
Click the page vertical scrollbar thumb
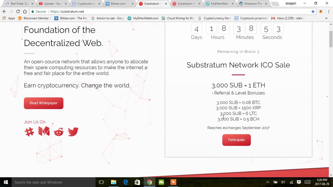(331, 39)
